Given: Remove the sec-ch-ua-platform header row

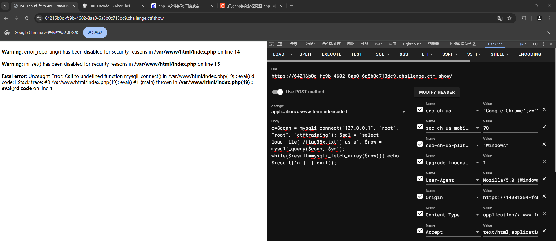Looking at the screenshot, I should (x=544, y=144).
